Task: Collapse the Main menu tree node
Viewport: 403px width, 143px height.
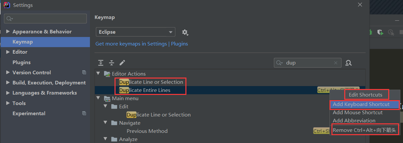Action: point(98,98)
